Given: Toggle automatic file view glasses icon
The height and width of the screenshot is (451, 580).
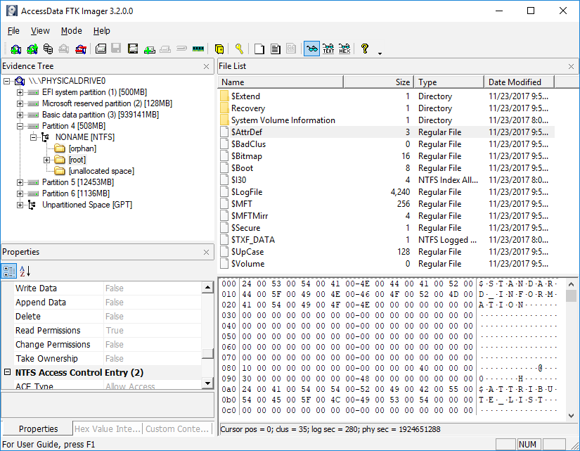Looking at the screenshot, I should click(x=312, y=49).
